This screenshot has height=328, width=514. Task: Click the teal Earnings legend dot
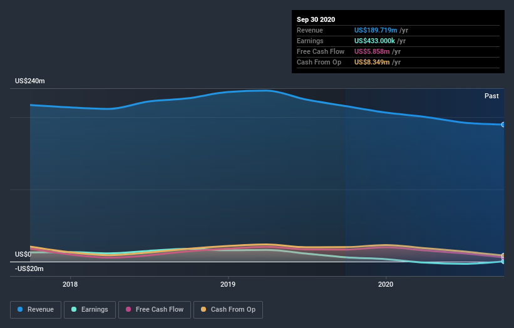click(74, 309)
